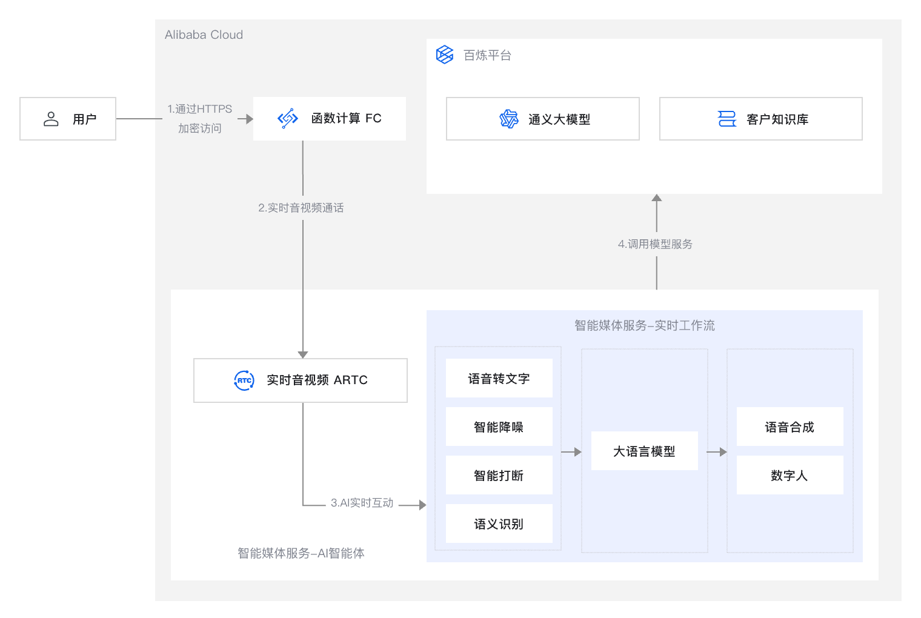Click the 1.通过HTTPS 加密访问 step label
This screenshot has width=921, height=618.
(x=200, y=119)
